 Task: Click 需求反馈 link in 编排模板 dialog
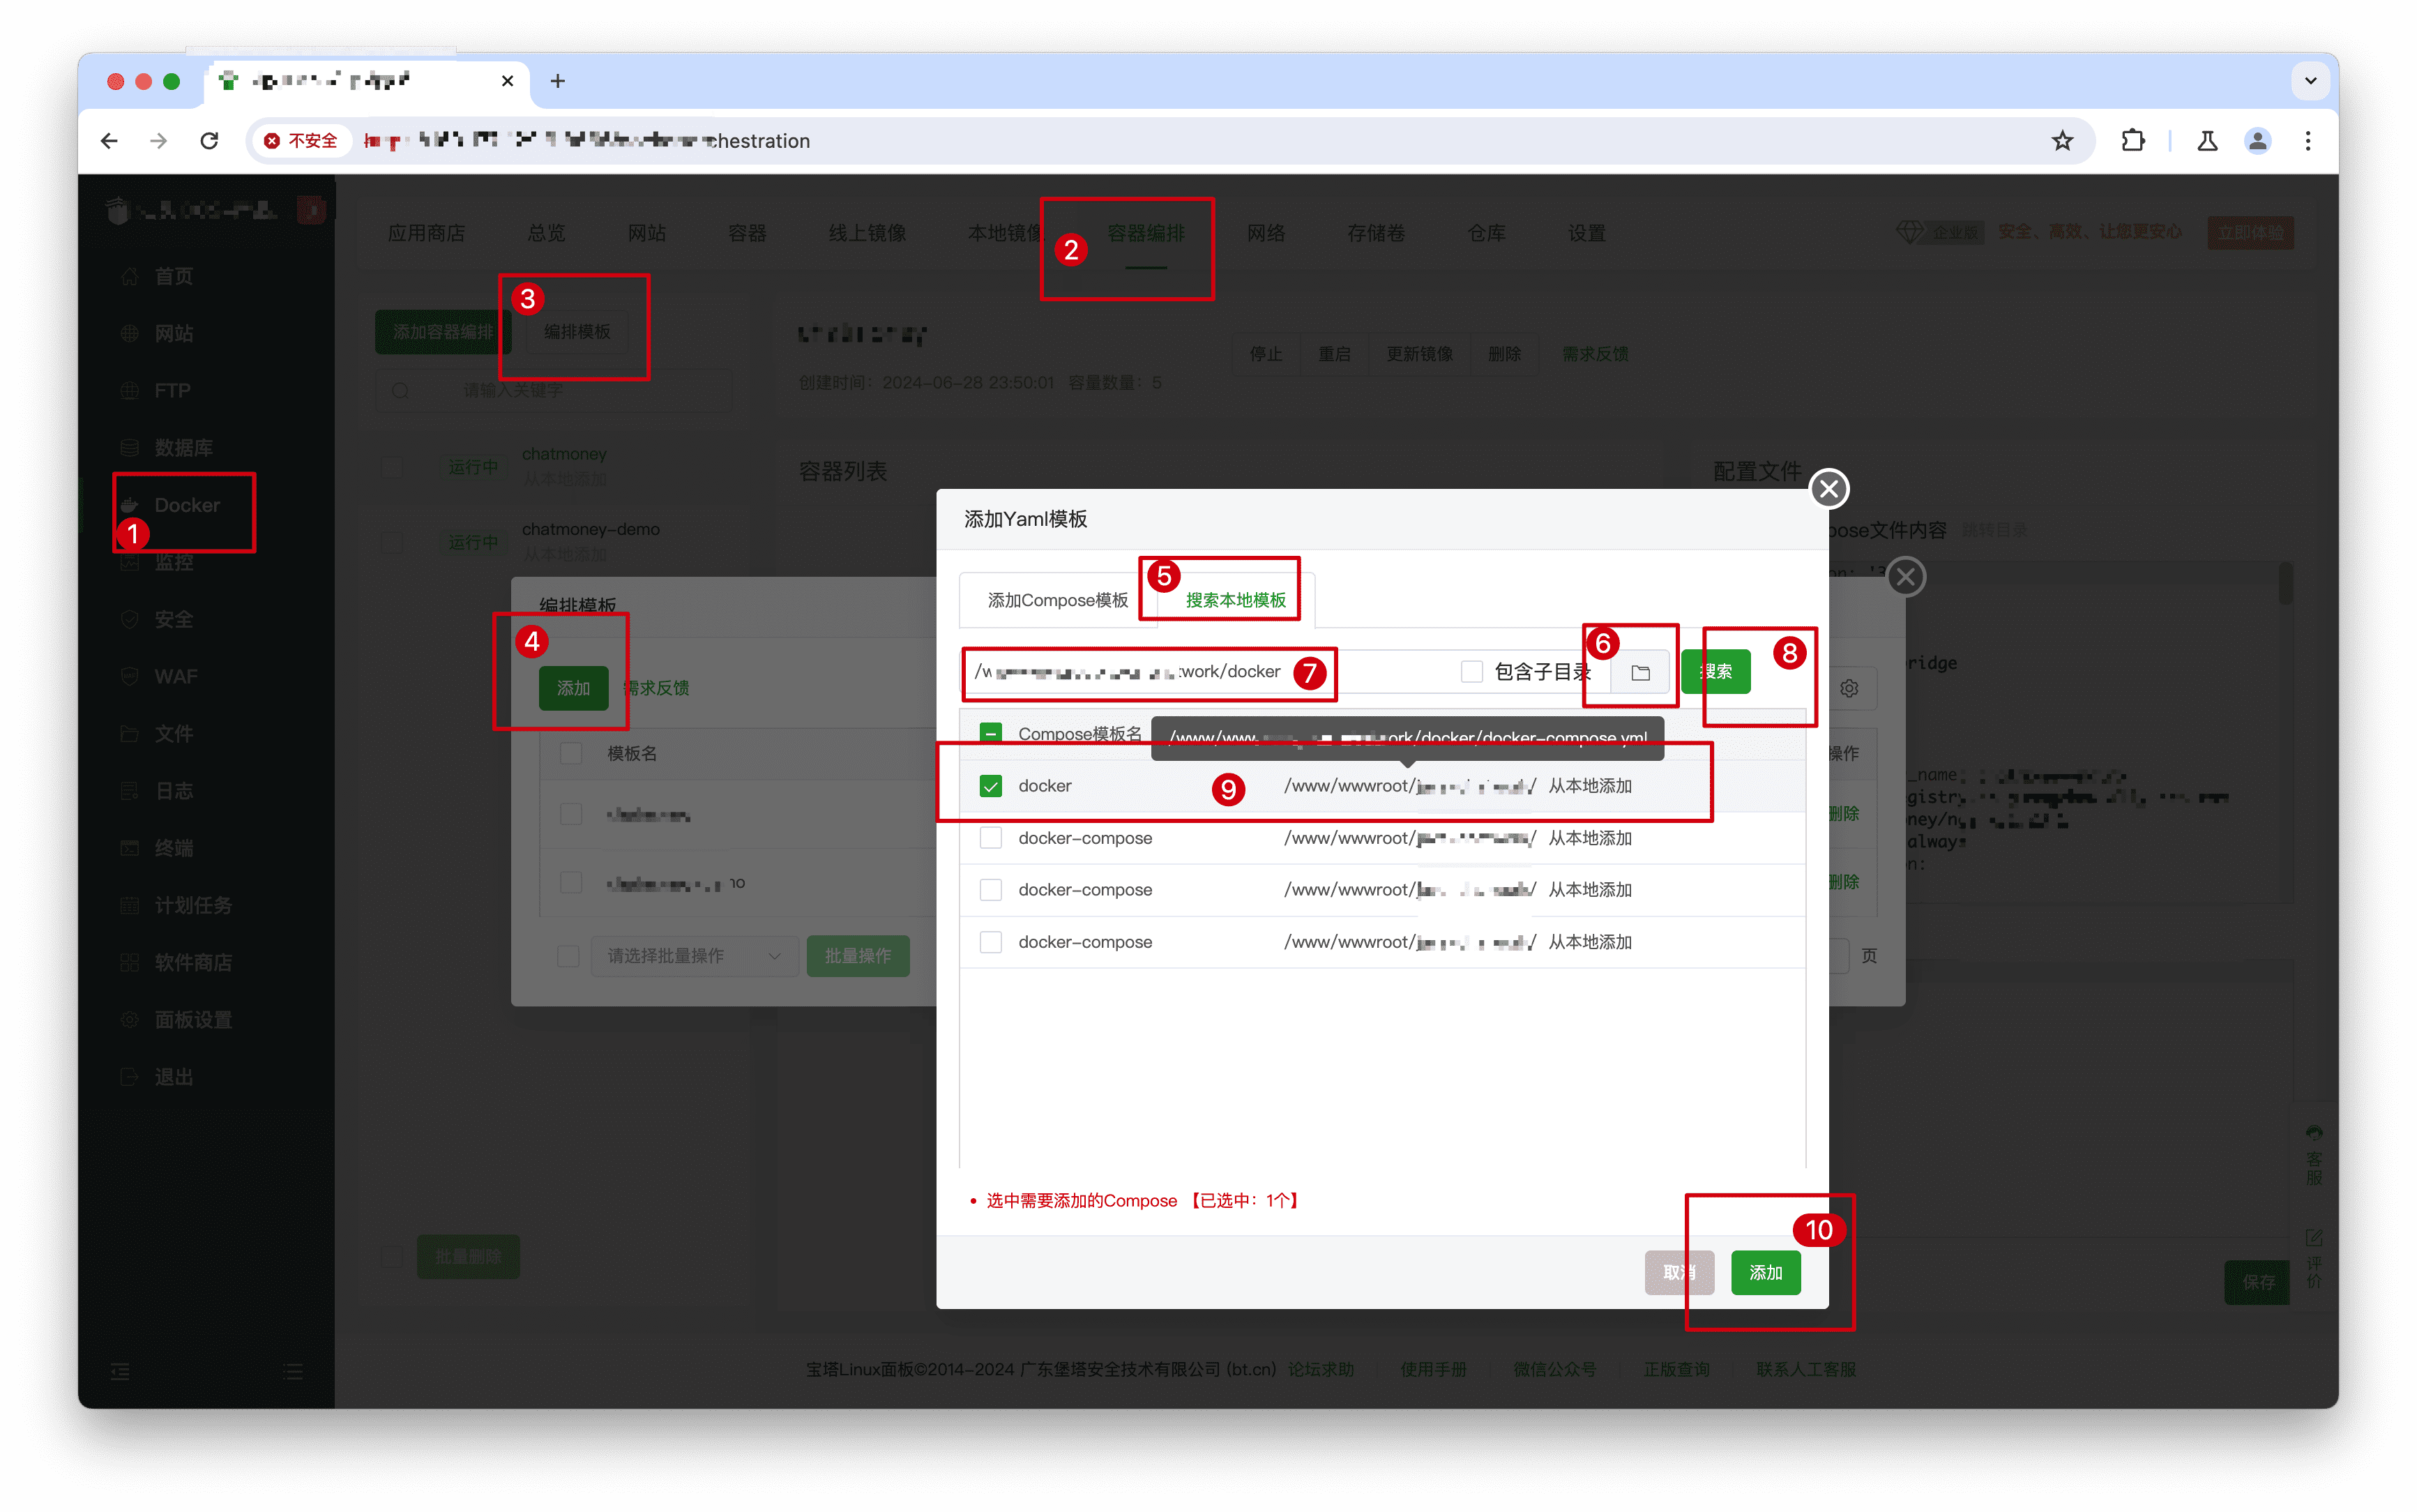point(657,688)
